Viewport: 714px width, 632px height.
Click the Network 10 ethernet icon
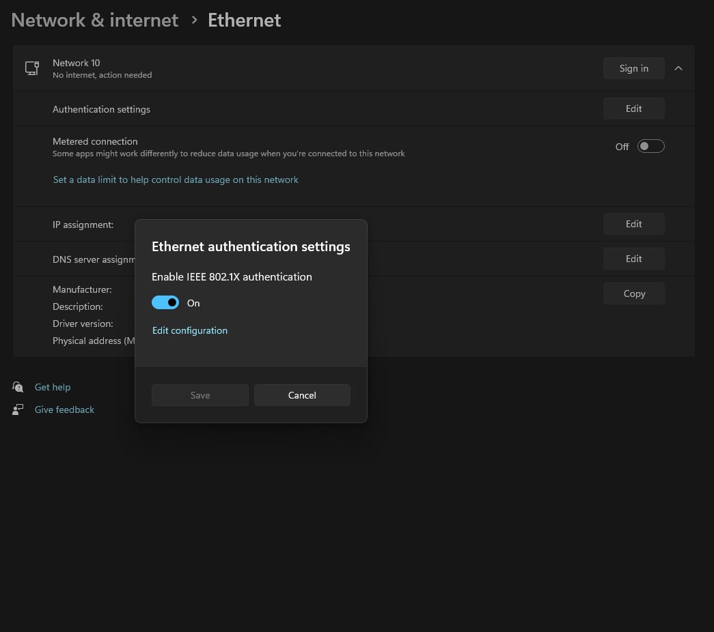[x=32, y=68]
